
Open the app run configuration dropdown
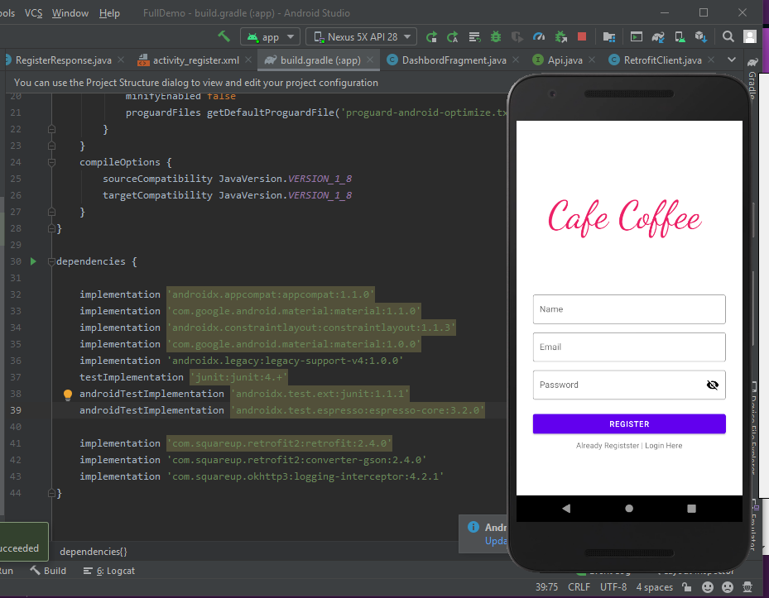click(x=270, y=36)
